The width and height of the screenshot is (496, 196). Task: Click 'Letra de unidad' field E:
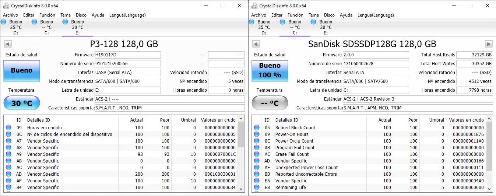pyautogui.click(x=128, y=90)
